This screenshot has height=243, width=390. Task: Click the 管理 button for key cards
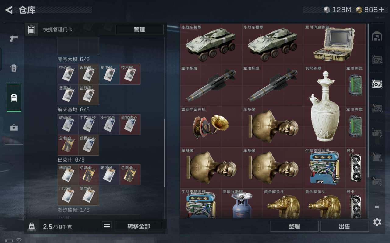point(139,29)
